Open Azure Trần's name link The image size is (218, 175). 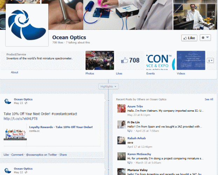pyautogui.click(x=135, y=106)
